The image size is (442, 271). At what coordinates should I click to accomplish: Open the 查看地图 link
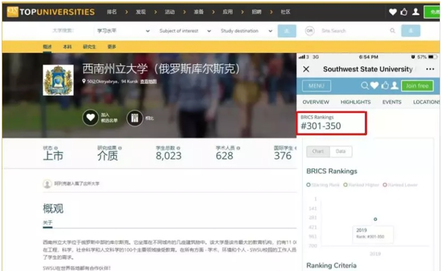pyautogui.click(x=149, y=82)
